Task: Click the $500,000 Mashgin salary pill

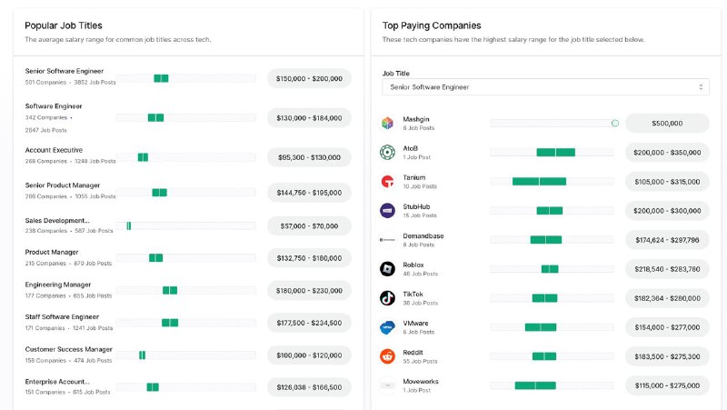Action: [667, 123]
